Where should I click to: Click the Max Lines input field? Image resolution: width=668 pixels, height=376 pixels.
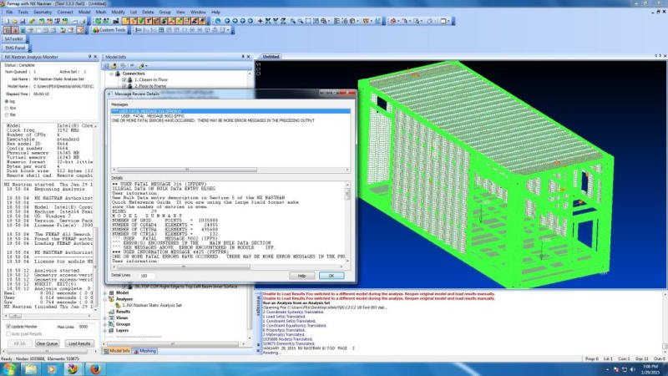point(85,327)
